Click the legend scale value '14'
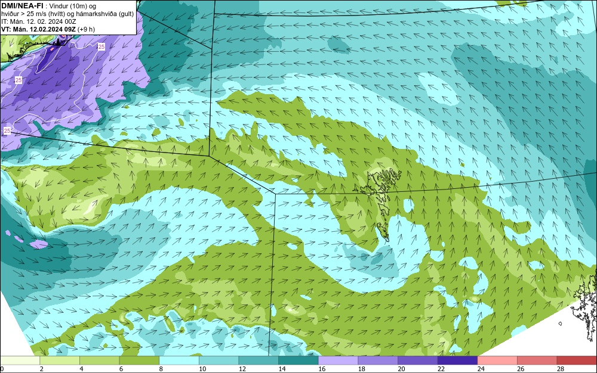The image size is (597, 373). (x=282, y=369)
